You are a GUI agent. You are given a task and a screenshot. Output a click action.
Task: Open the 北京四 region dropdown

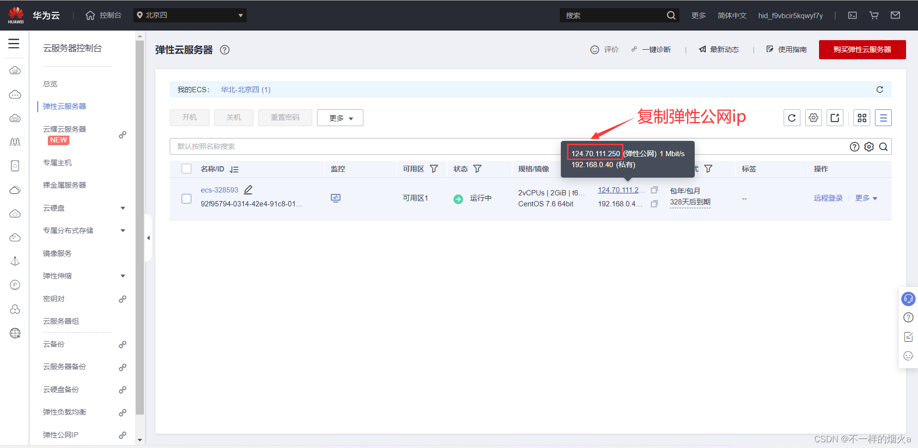pos(190,15)
